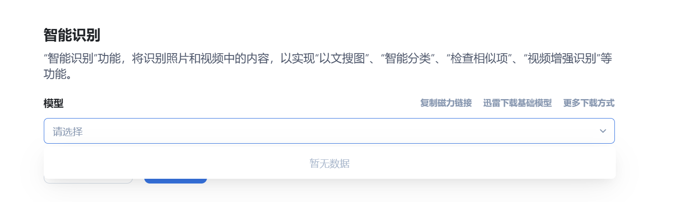The width and height of the screenshot is (692, 202).
Task: Click the 复制磁力链接 link
Action: (x=445, y=103)
